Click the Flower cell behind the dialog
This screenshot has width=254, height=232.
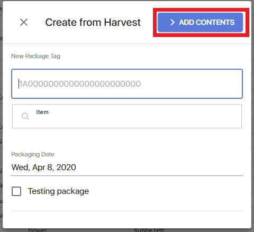tap(38, 230)
